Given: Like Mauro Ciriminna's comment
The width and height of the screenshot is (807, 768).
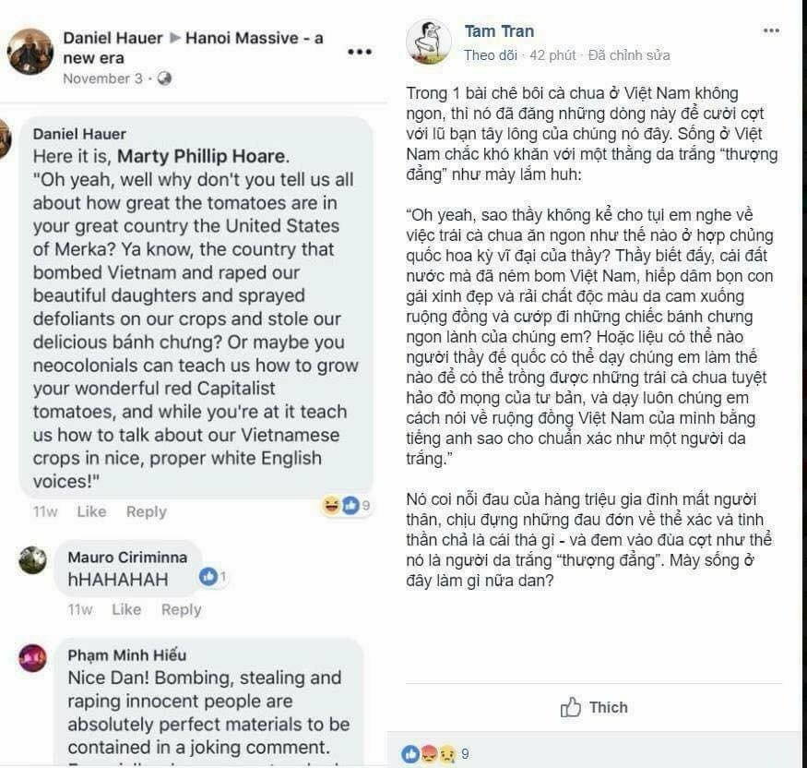Looking at the screenshot, I should (x=126, y=609).
